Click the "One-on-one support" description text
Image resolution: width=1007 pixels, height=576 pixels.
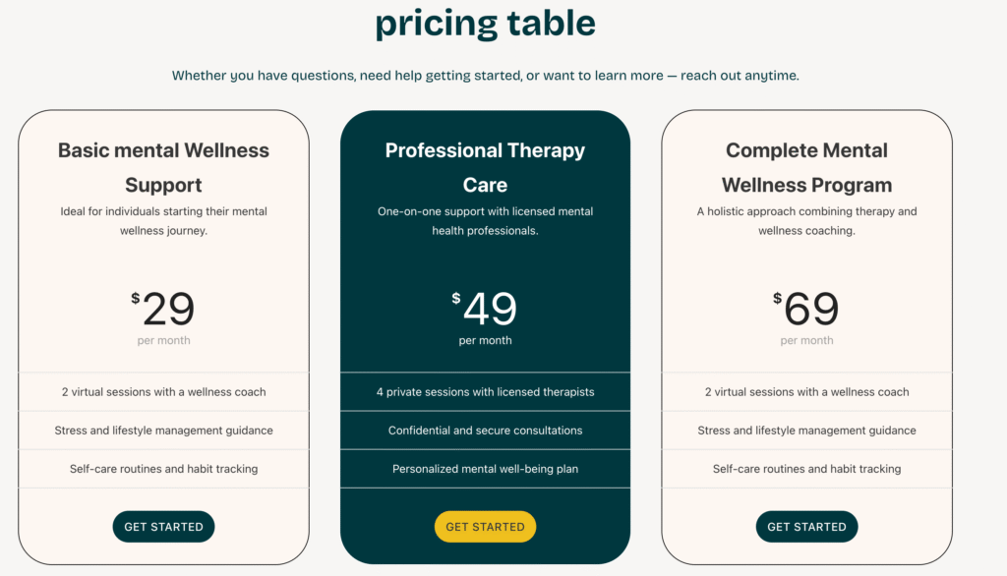coord(485,221)
